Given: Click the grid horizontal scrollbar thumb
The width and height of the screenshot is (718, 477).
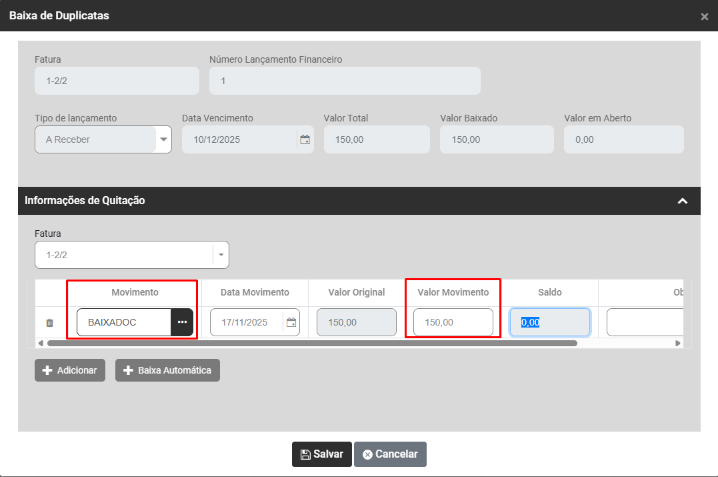Looking at the screenshot, I should [x=311, y=343].
